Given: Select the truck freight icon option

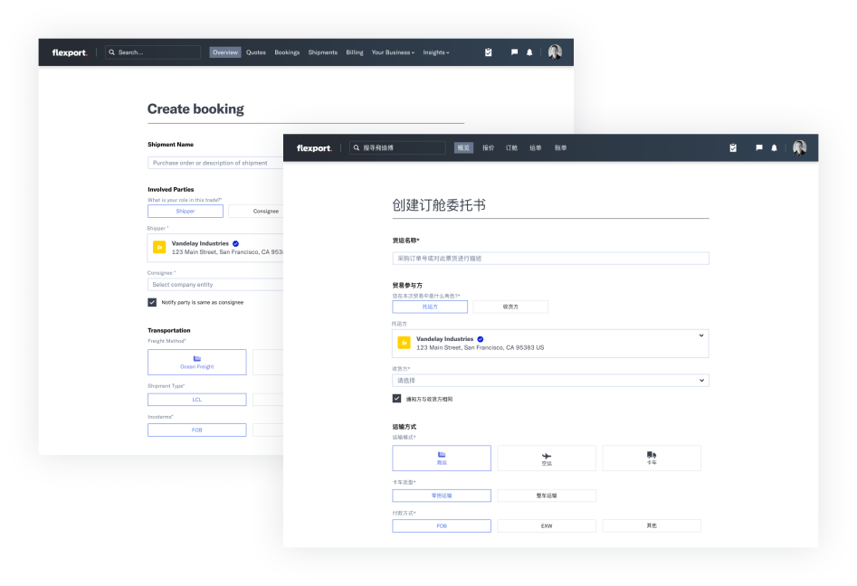Looking at the screenshot, I should [x=652, y=458].
